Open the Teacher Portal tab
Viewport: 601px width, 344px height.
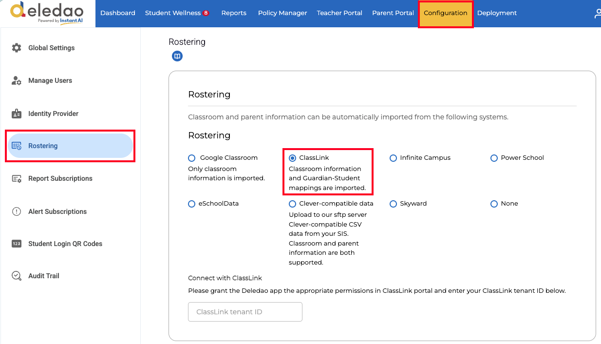[x=339, y=13]
